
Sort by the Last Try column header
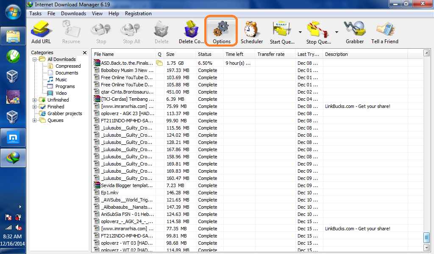[309, 54]
